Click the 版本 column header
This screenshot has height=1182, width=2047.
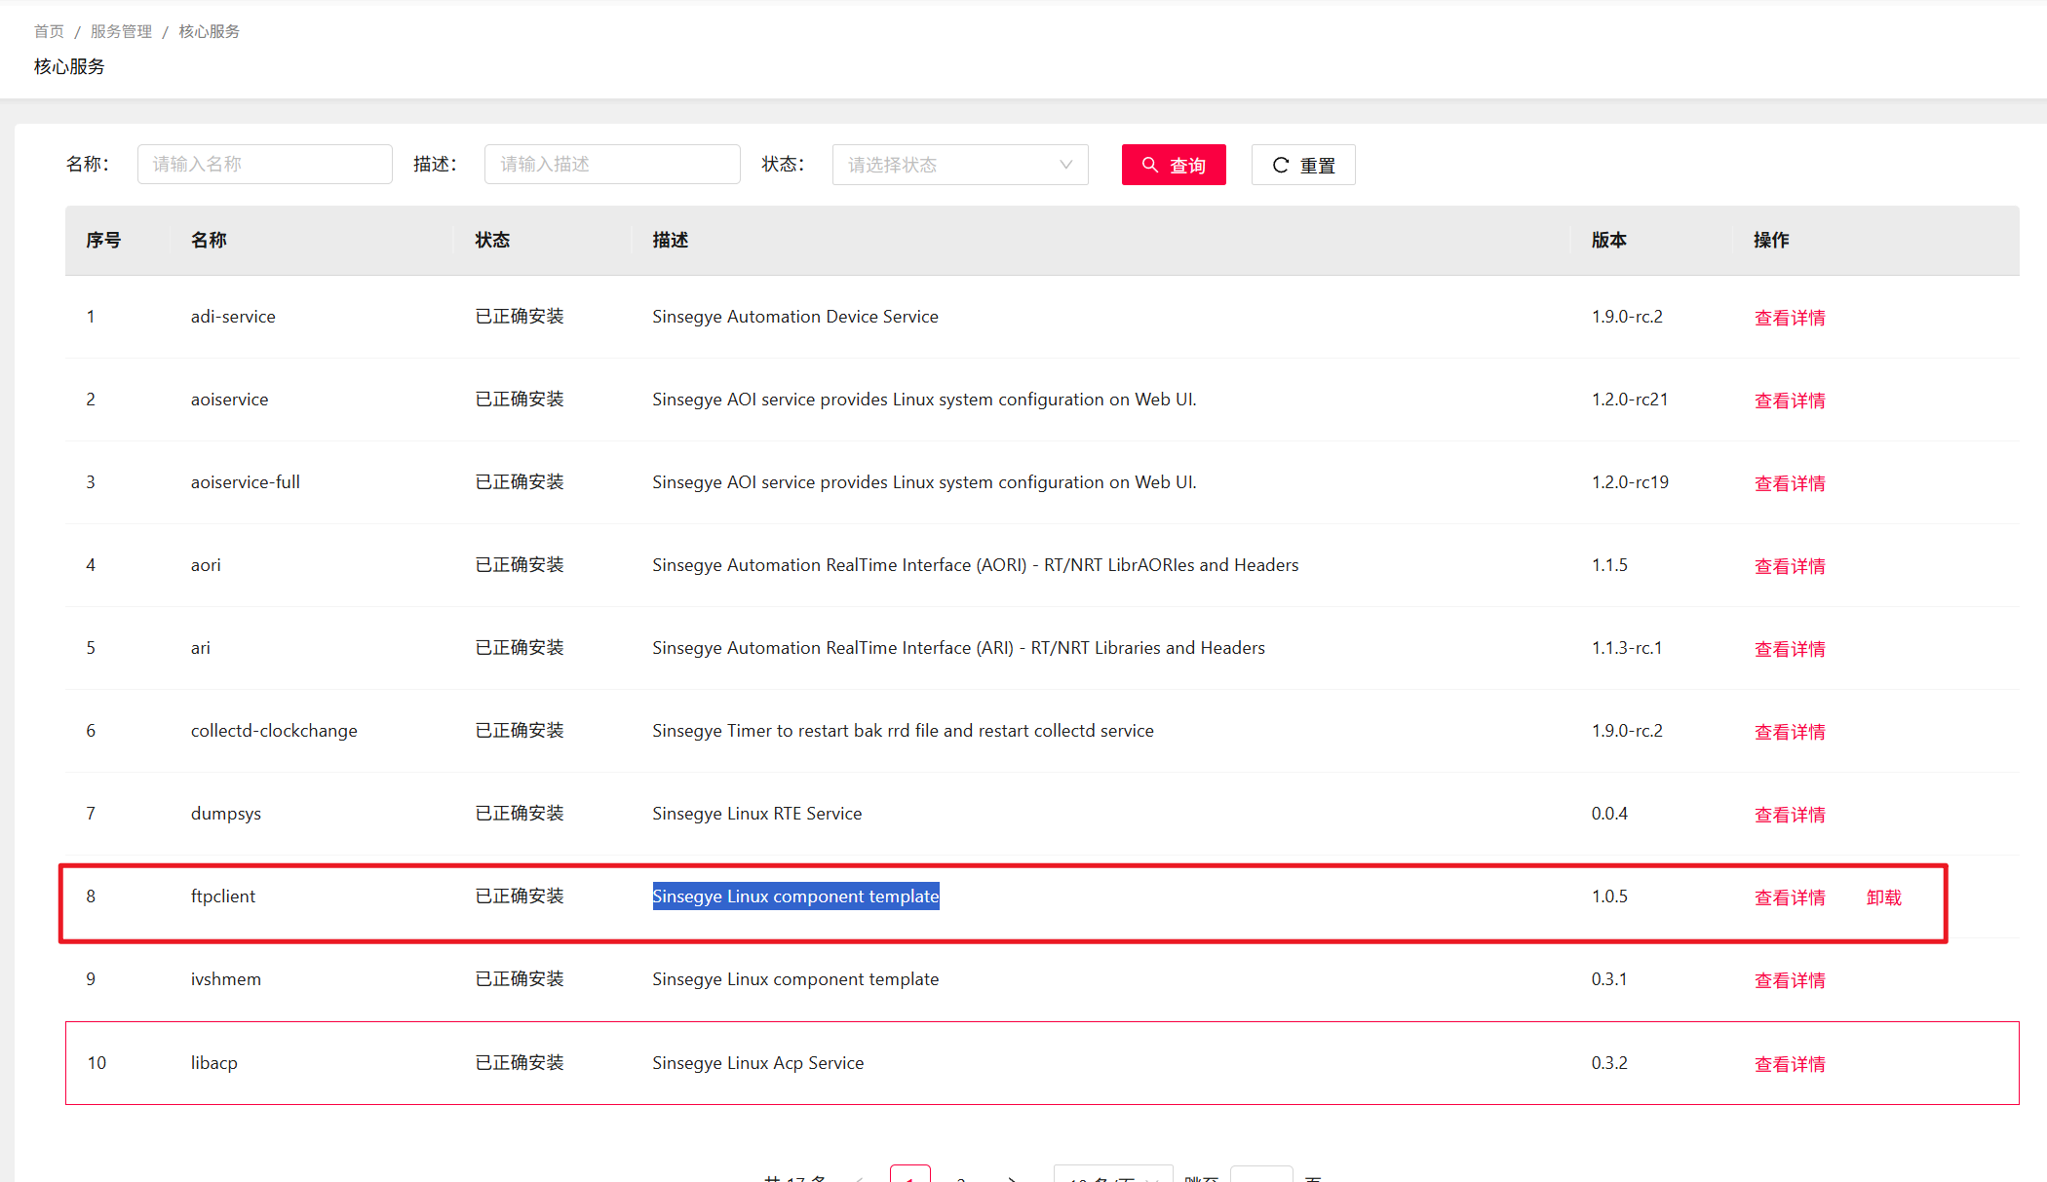[x=1609, y=240]
